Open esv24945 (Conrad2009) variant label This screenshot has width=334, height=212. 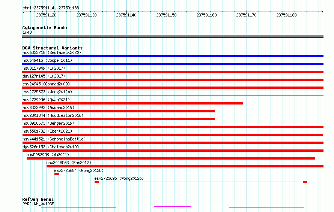pos(46,84)
